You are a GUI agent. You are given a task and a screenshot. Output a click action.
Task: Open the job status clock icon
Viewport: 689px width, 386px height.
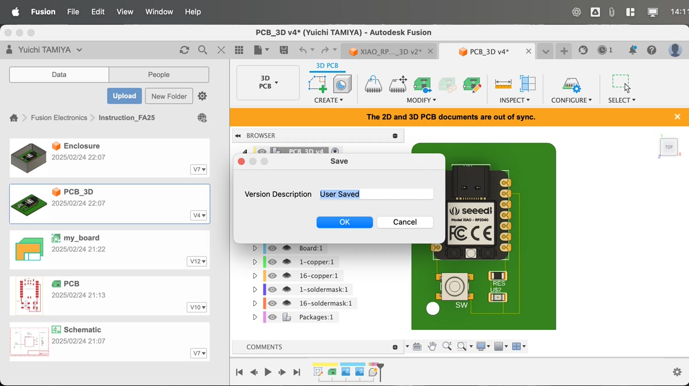(x=602, y=50)
